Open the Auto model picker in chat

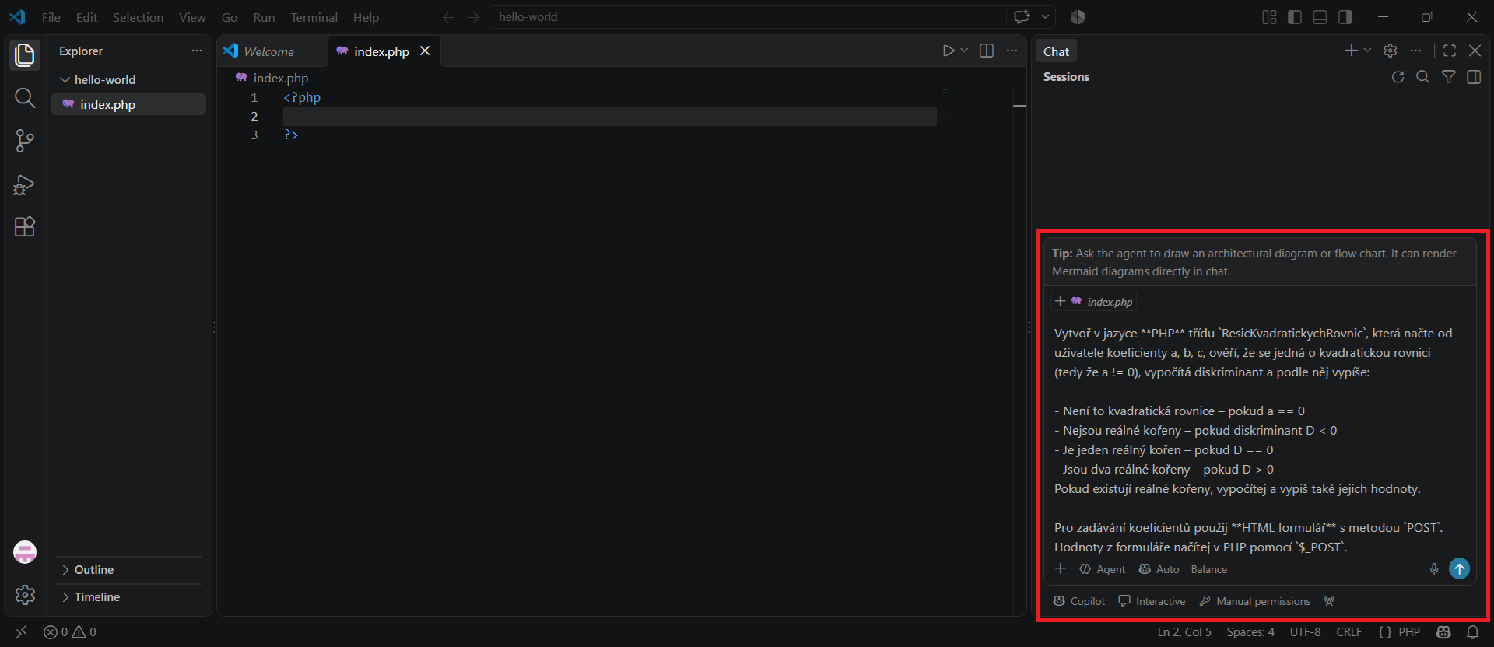coord(1159,569)
